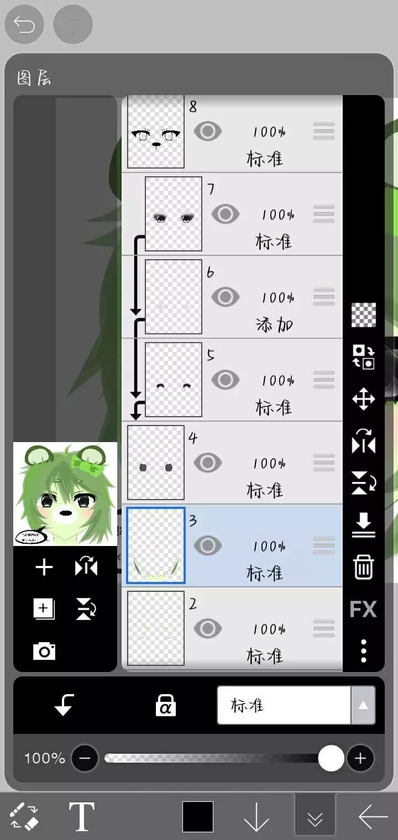398x840 pixels.
Task: Hide layer 6 with its eye icon
Action: [x=225, y=297]
